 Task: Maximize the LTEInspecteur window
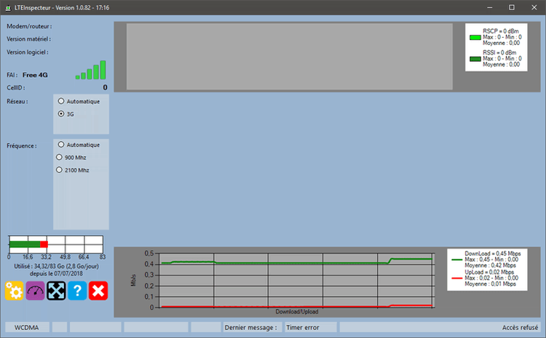512,7
